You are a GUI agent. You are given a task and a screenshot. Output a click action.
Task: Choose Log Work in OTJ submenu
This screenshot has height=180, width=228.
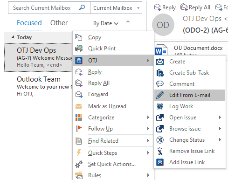click(190, 106)
